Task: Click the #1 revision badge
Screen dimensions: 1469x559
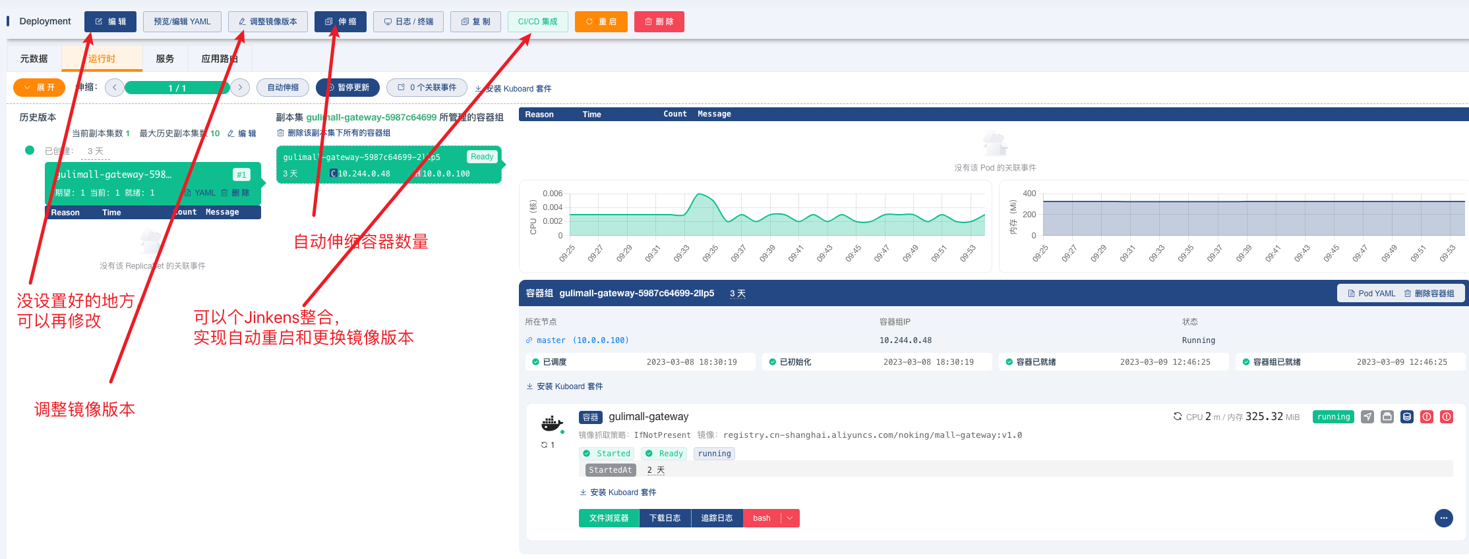Action: 241,174
